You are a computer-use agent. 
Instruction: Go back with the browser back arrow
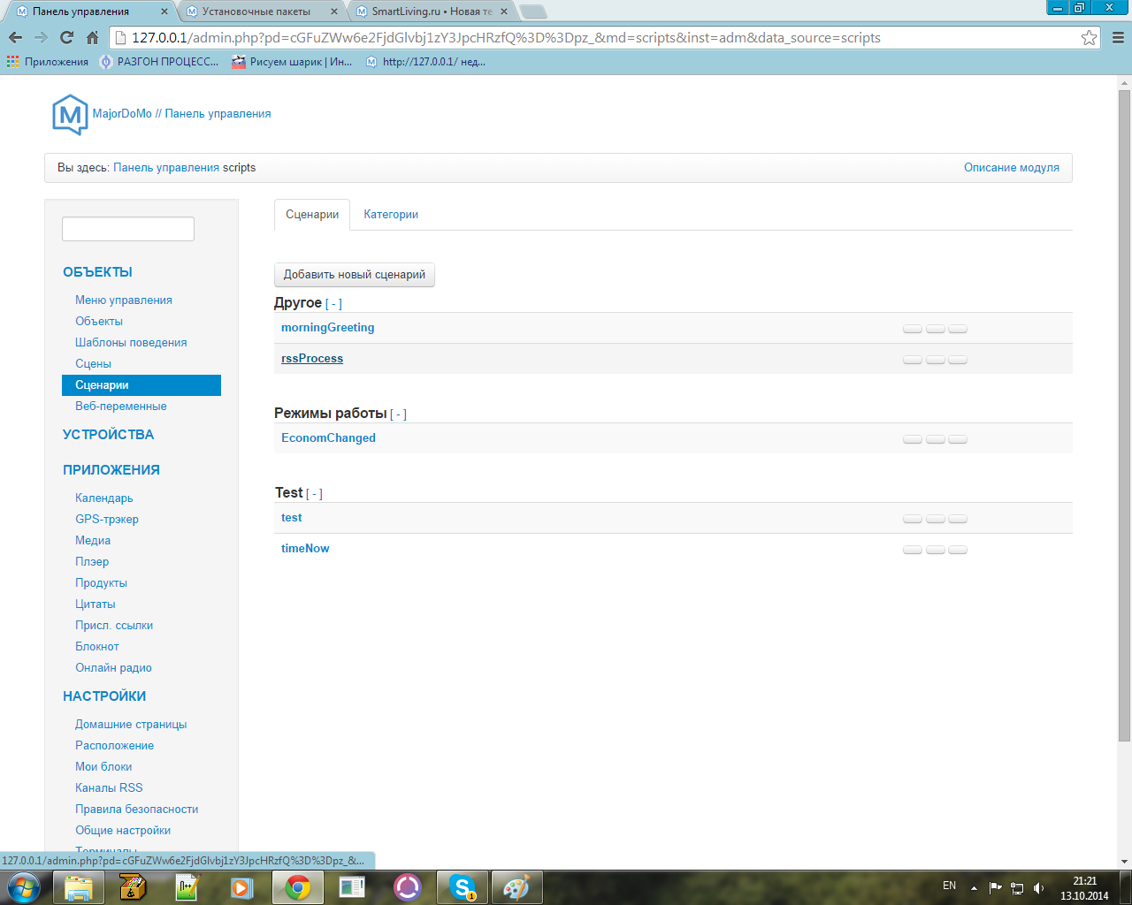15,38
